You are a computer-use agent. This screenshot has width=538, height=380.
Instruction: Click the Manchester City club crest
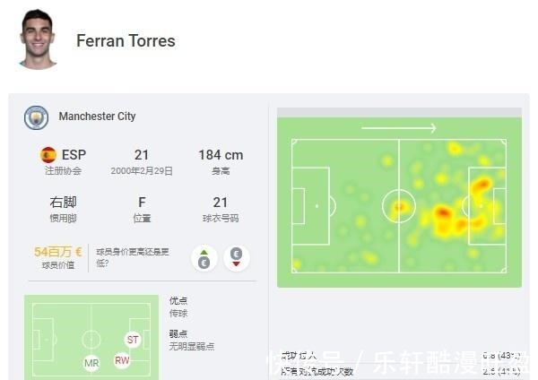[x=37, y=117]
